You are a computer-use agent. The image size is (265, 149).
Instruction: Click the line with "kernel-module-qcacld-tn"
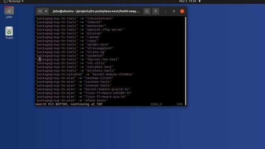(83, 89)
